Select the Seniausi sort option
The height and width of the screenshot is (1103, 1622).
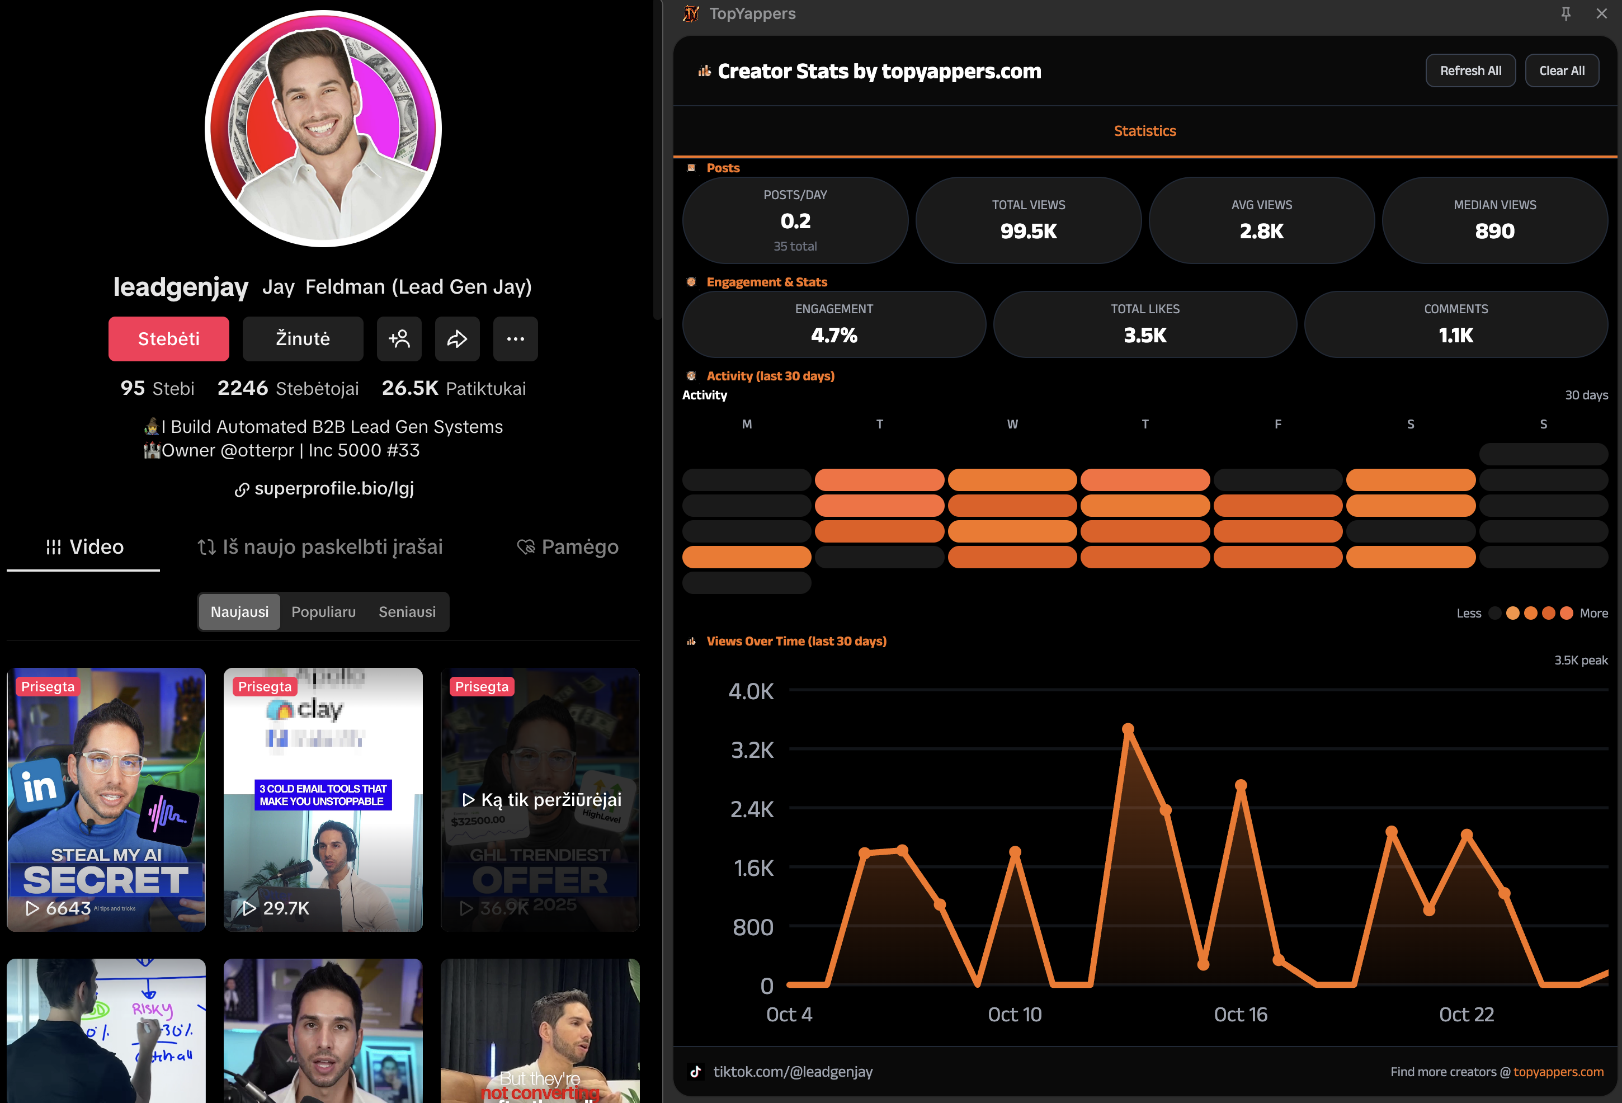click(x=407, y=611)
